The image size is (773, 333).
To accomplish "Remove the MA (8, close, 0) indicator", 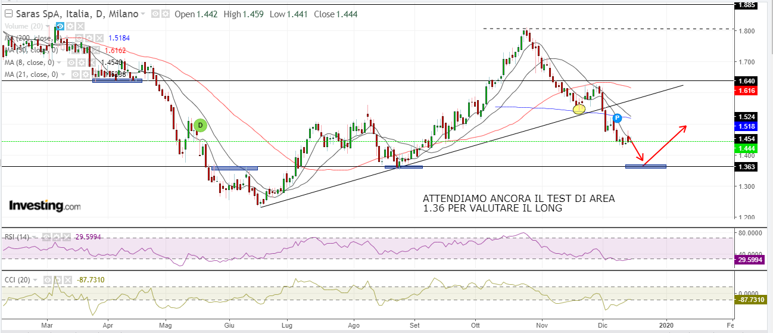I will 92,63.
